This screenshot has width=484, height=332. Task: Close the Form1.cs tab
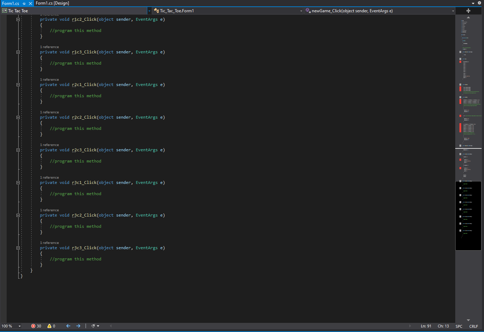click(x=31, y=4)
